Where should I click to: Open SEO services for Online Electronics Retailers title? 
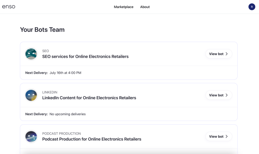coord(85,57)
